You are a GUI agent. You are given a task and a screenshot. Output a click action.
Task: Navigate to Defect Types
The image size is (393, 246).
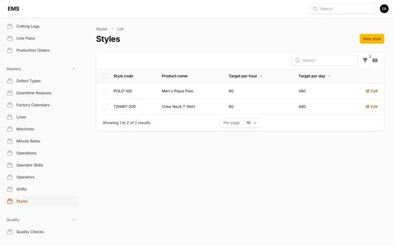pos(28,81)
